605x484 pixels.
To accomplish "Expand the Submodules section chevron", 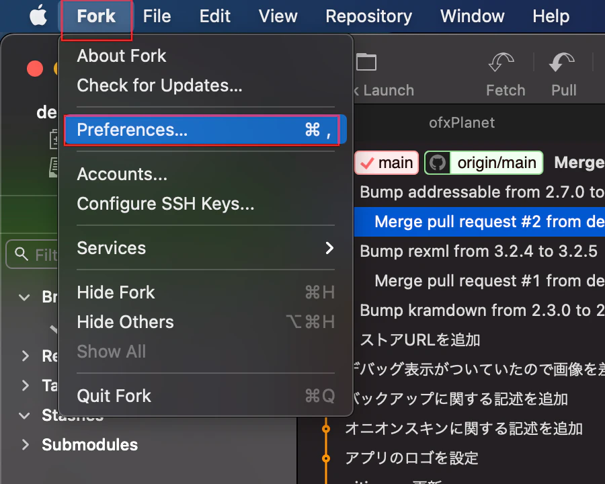I will pos(26,444).
